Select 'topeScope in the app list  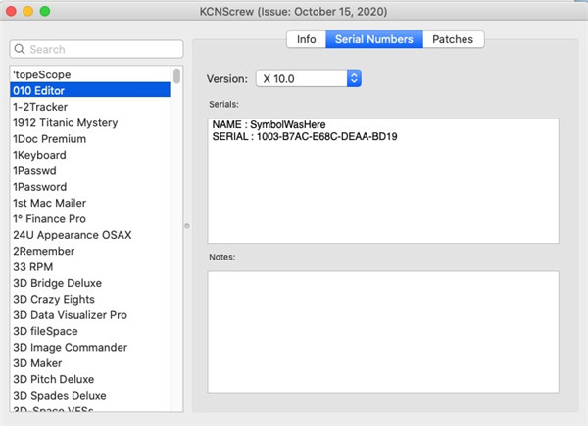tap(90, 74)
